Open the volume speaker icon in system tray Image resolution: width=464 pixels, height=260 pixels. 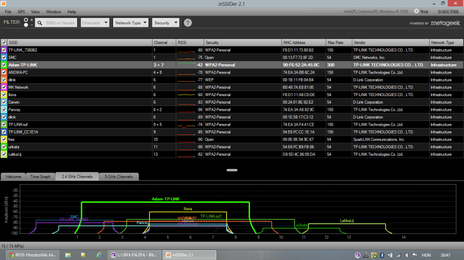(x=407, y=255)
